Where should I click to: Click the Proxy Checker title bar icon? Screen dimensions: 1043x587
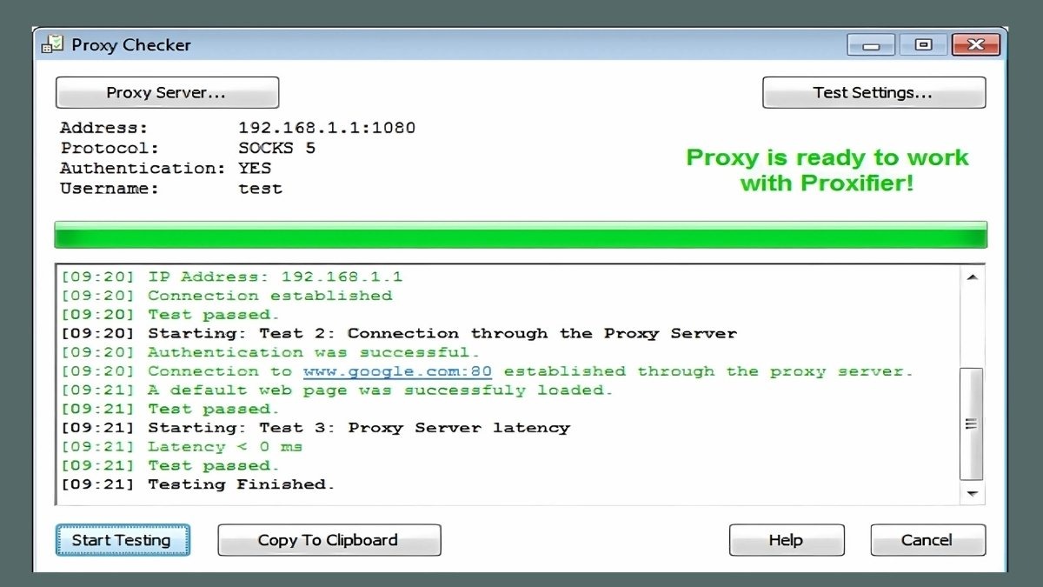coord(52,44)
